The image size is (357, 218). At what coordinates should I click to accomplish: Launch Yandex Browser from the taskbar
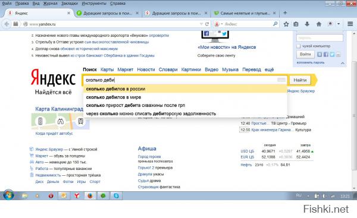pos(77,195)
